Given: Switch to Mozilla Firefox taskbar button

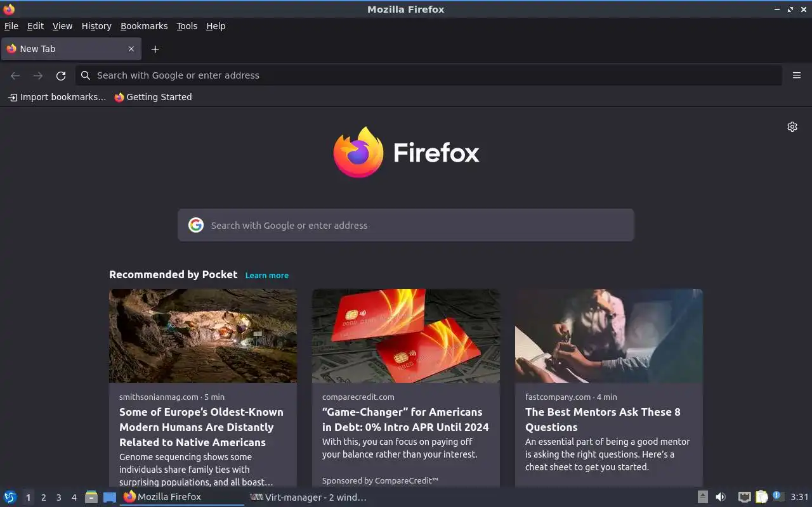Looking at the screenshot, I should coord(182,497).
